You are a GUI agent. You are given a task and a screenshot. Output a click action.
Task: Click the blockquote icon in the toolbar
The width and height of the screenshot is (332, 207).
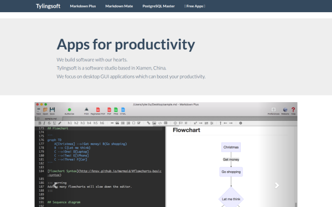117,123
